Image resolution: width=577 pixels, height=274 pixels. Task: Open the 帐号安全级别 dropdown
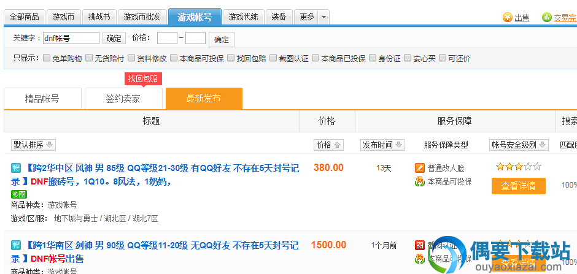(519, 145)
